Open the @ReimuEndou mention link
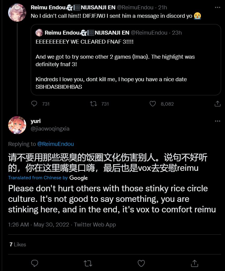 pos(55,144)
